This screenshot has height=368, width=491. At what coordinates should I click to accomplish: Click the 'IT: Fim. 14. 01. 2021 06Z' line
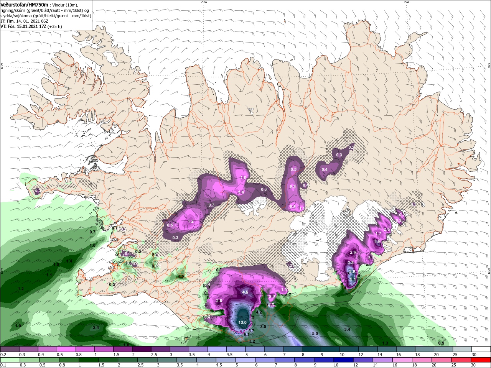(x=25, y=21)
